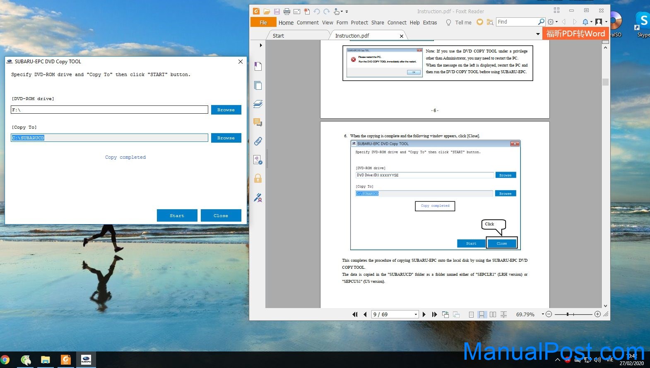Open the Bookmarks panel in Foxit sidebar
The height and width of the screenshot is (368, 650).
258,66
